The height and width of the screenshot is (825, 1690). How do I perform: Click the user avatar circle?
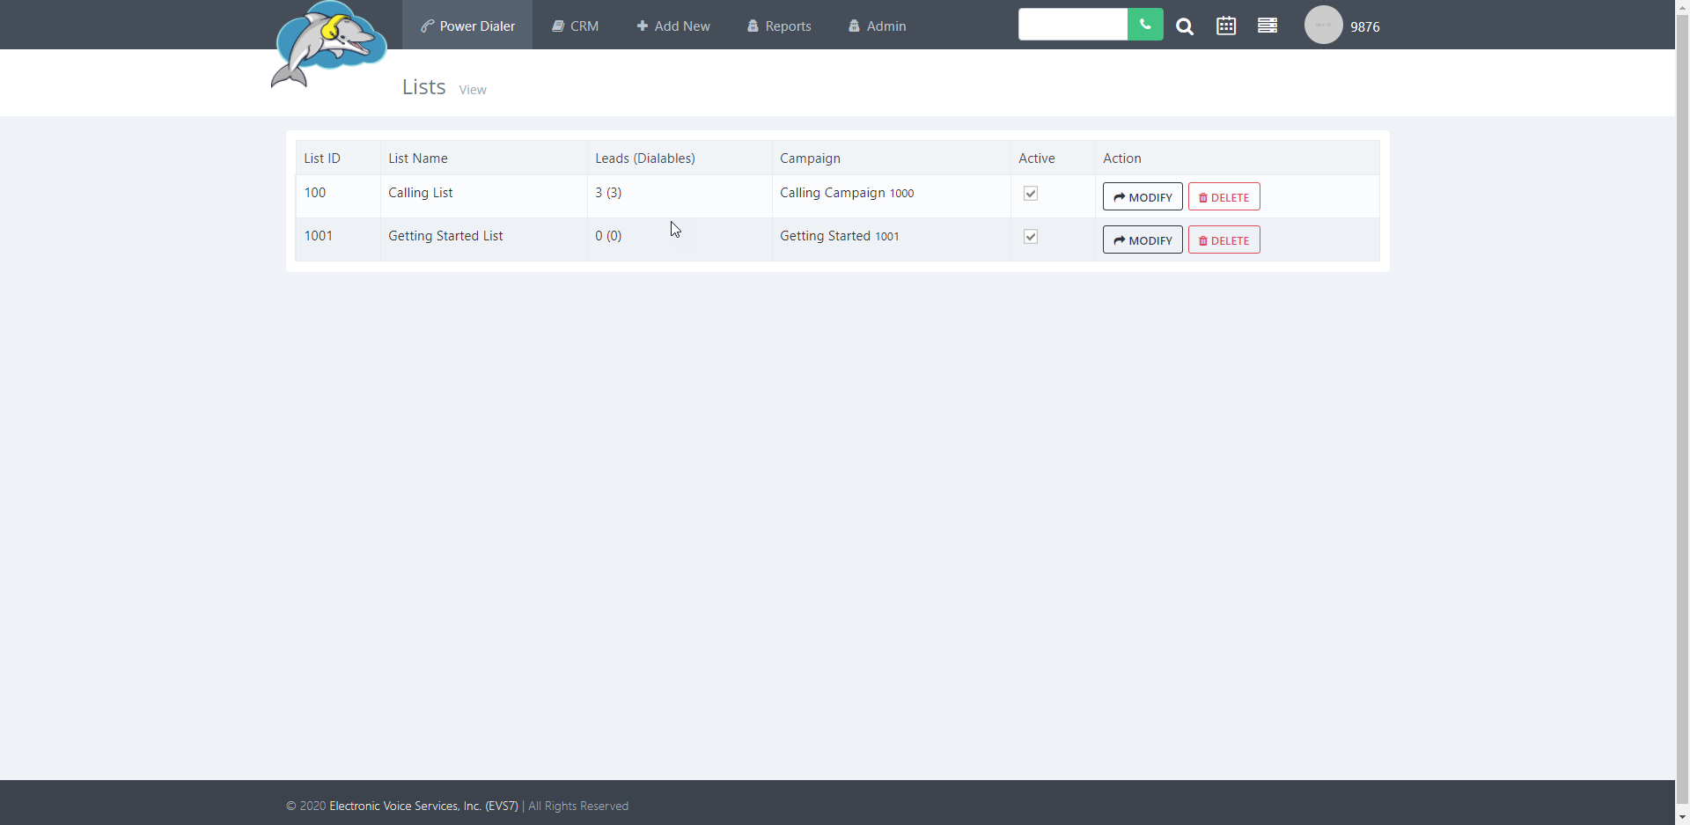1323,25
